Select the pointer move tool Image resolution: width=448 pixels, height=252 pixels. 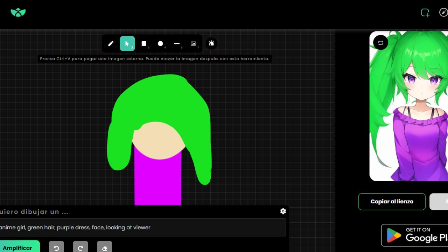[x=127, y=44]
